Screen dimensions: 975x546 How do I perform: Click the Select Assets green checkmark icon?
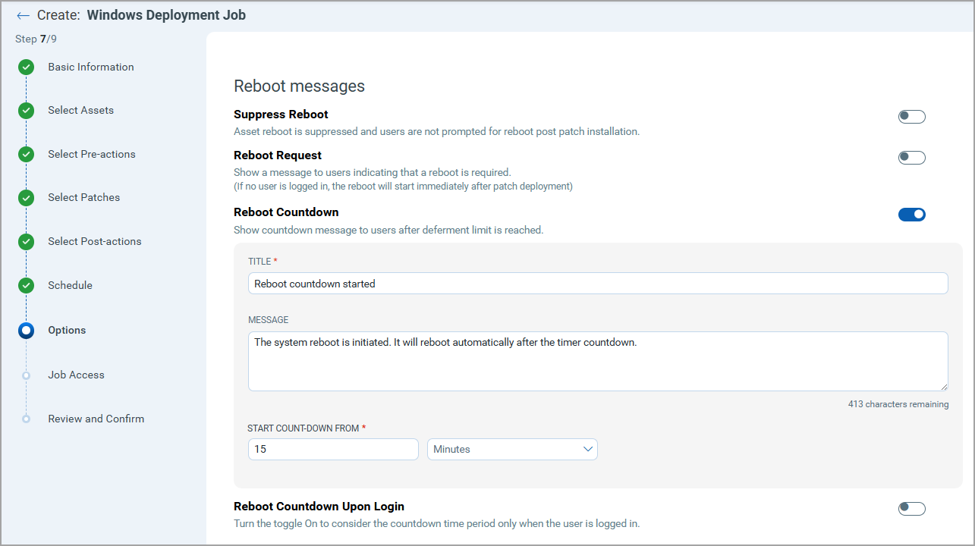point(27,111)
